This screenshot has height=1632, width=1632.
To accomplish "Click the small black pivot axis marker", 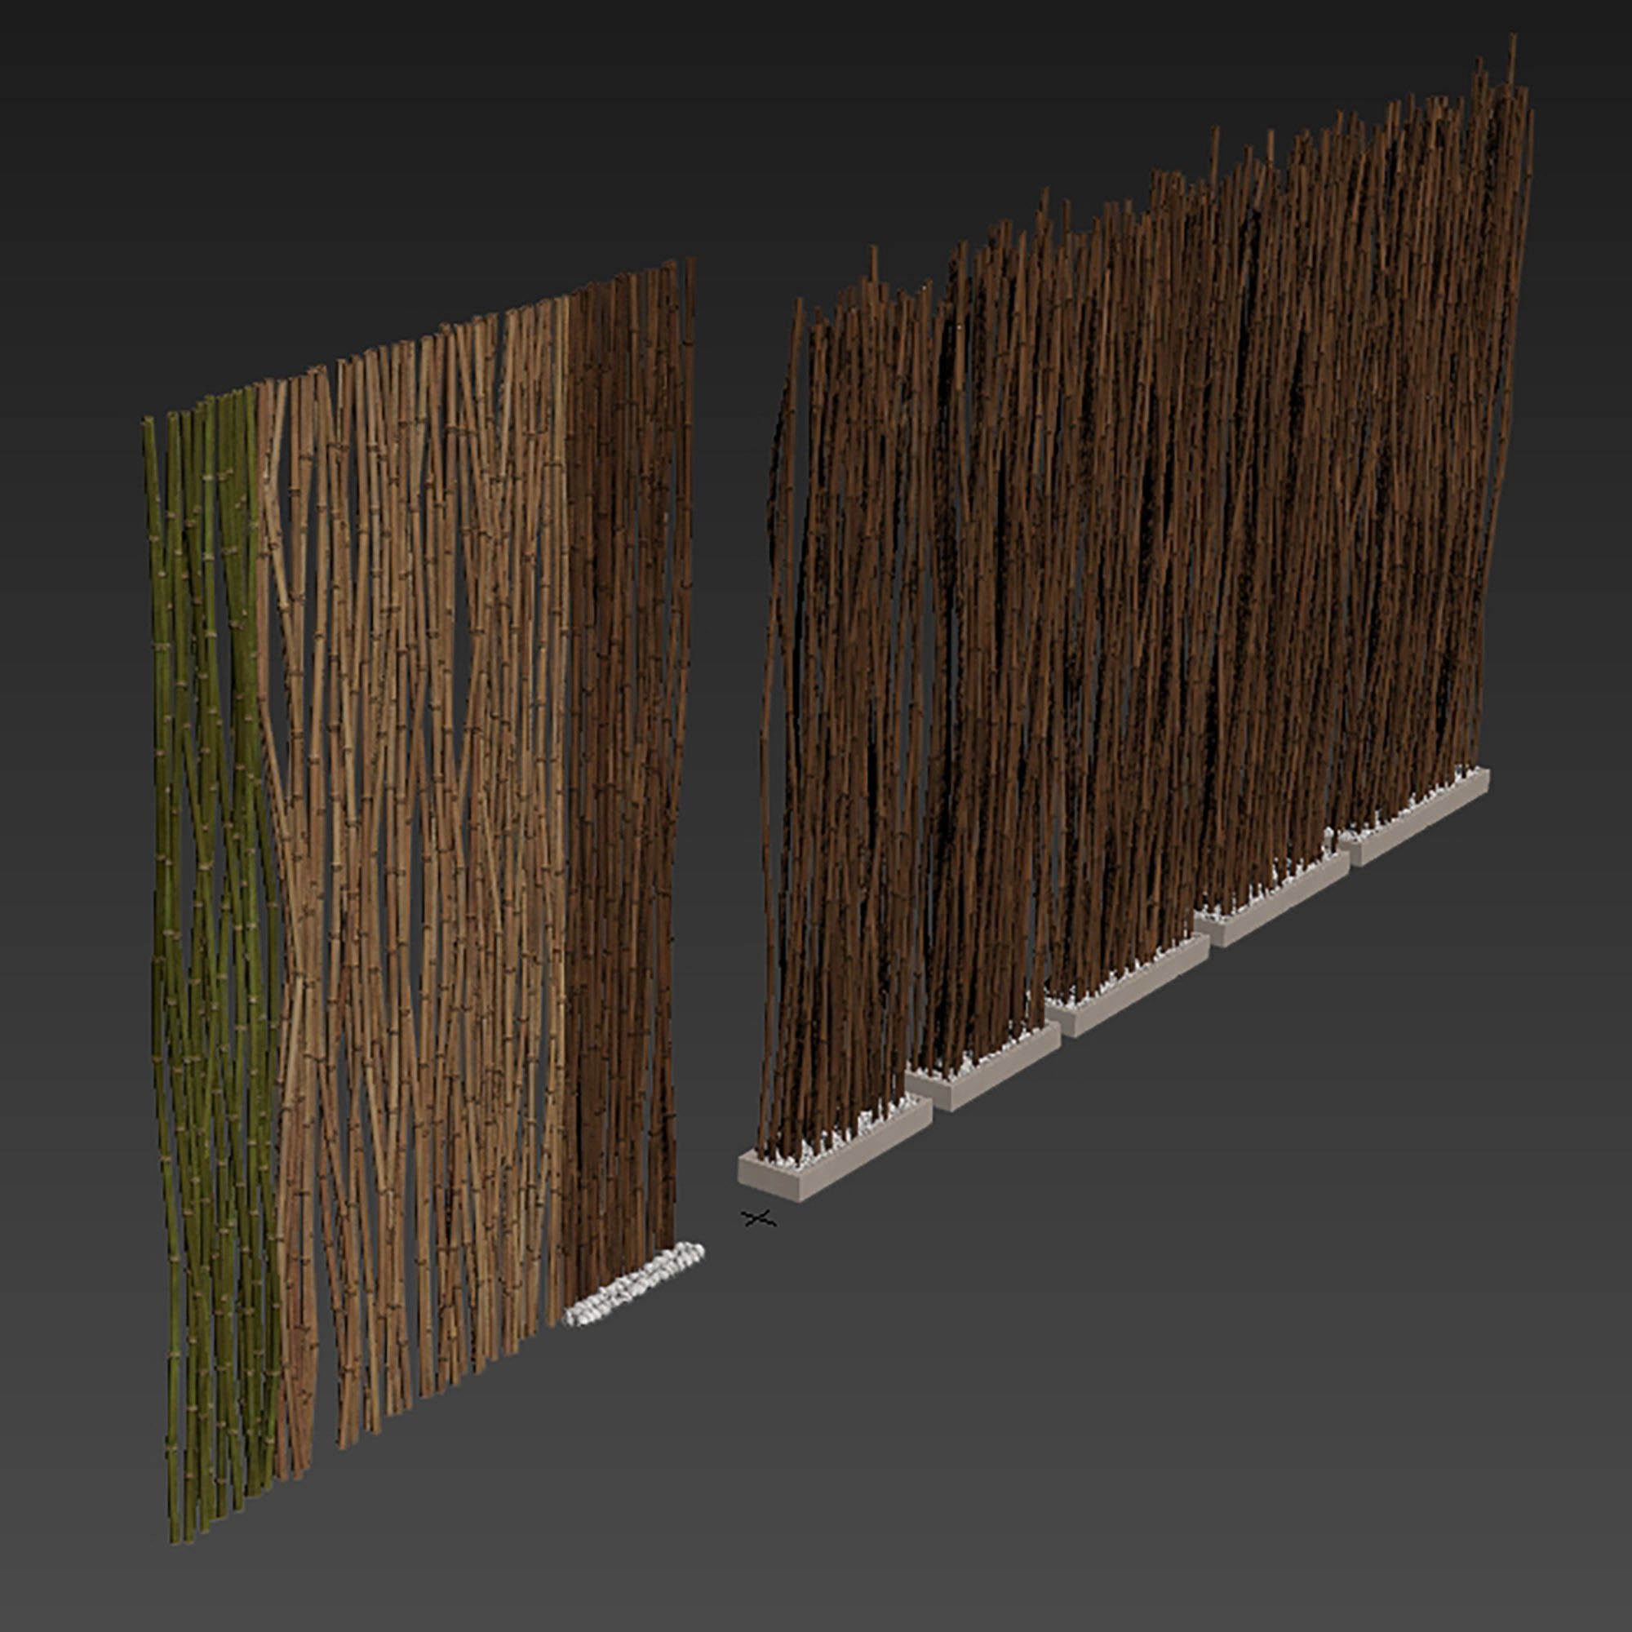I will pos(759,1217).
